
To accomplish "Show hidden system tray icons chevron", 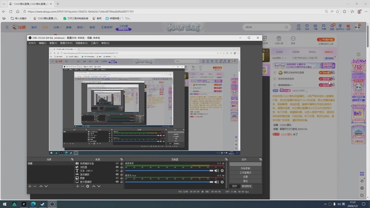I will point(325,204).
